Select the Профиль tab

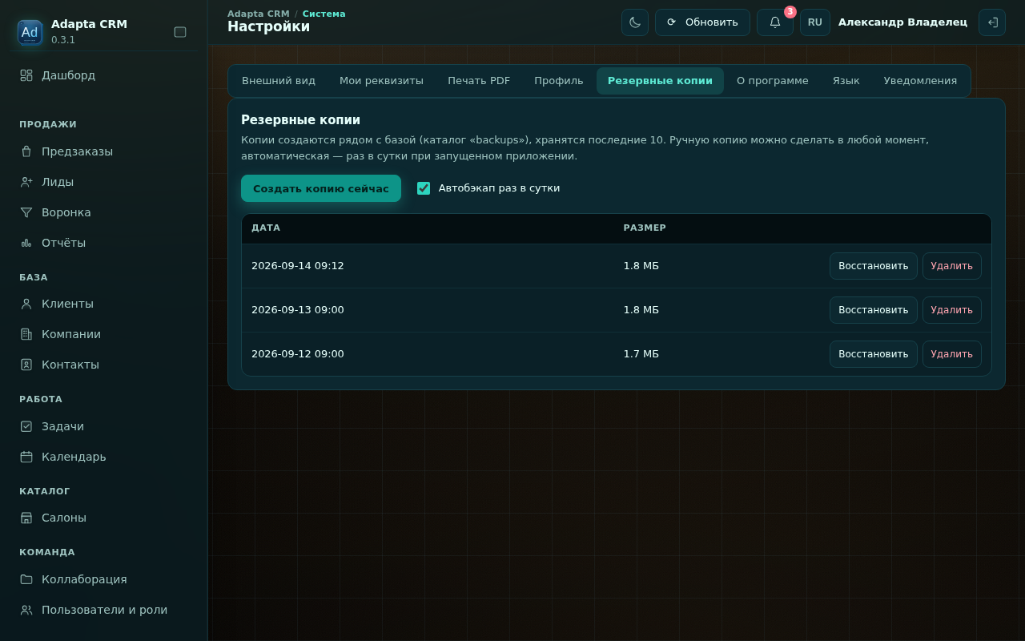point(559,81)
